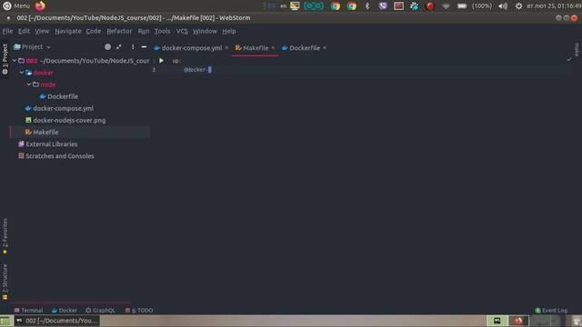This screenshot has width=582, height=327.
Task: Click the locate/scroll from source icon
Action: tap(107, 47)
